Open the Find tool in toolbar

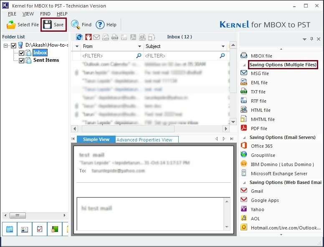(x=81, y=25)
